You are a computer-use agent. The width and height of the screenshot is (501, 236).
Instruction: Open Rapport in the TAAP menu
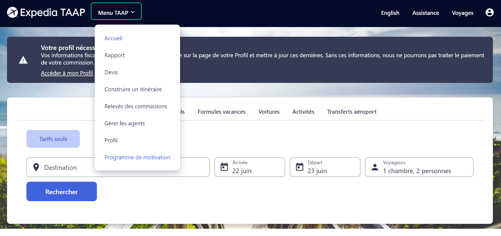click(114, 55)
